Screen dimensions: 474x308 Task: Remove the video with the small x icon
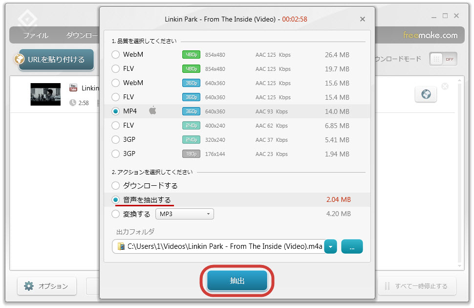[445, 87]
